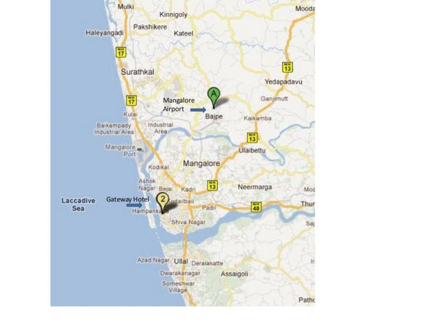Click the Laccadive Sea label

(x=78, y=205)
